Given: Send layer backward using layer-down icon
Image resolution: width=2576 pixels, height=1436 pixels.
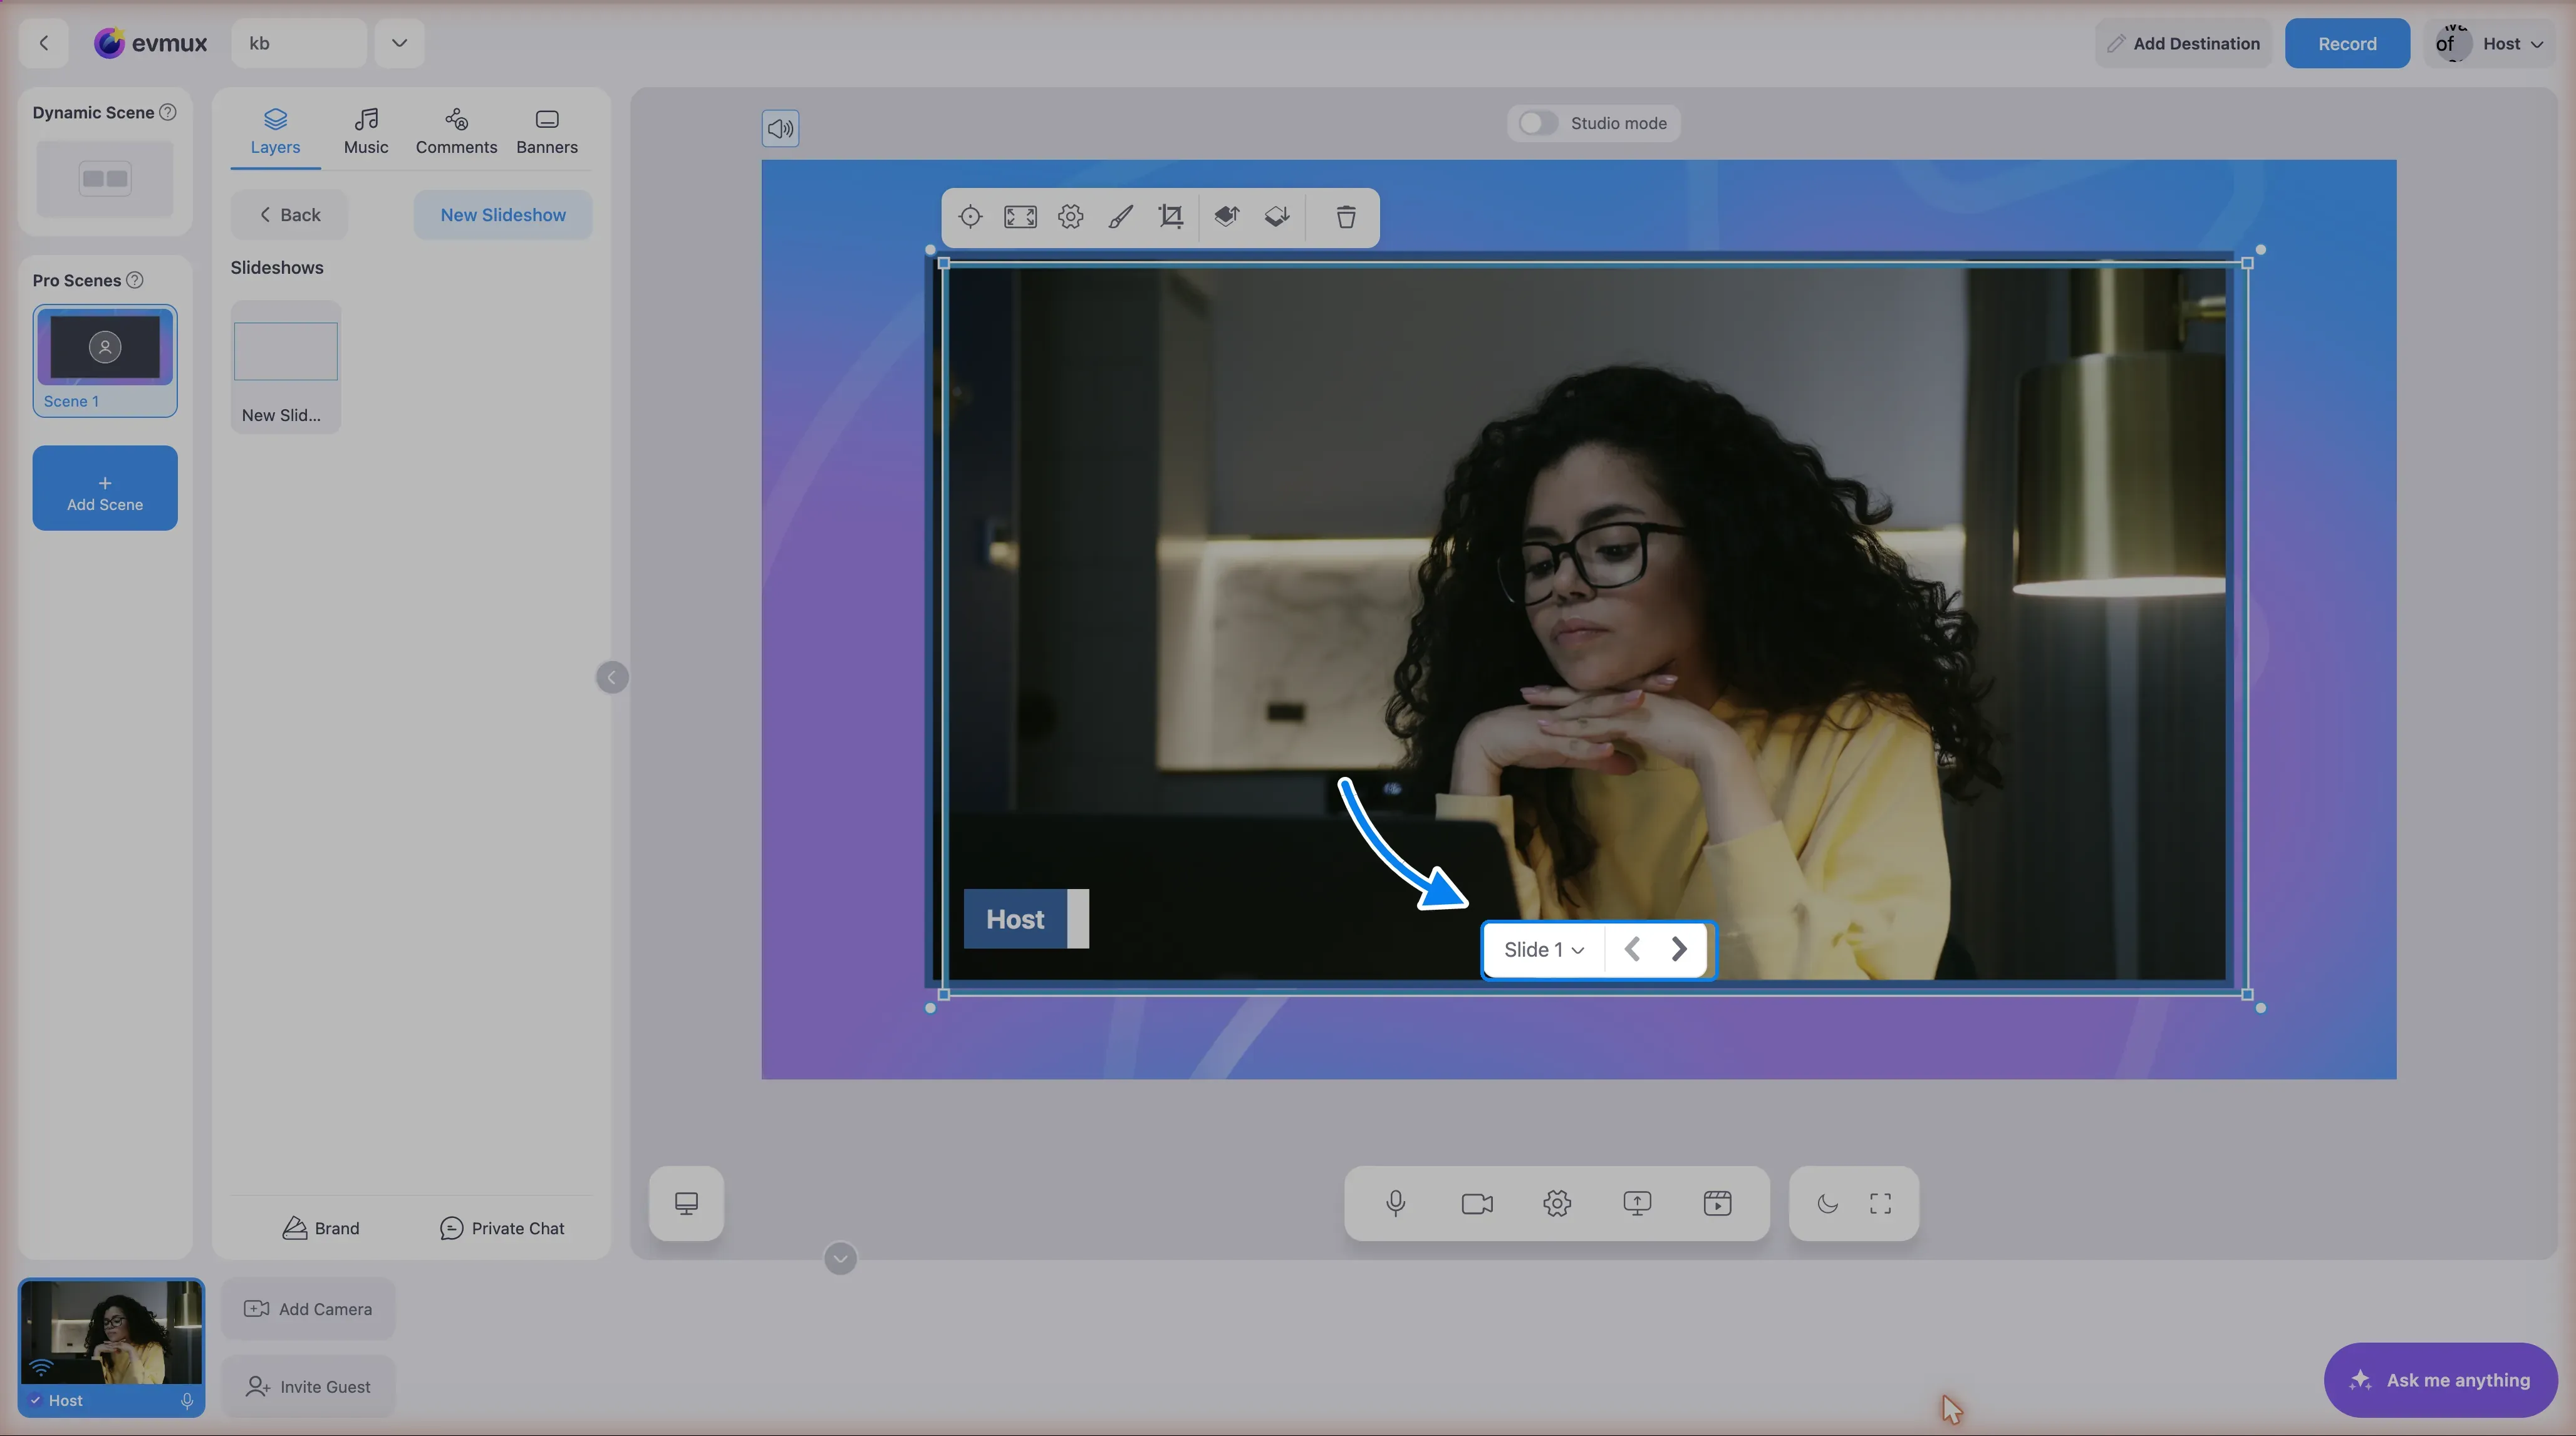Looking at the screenshot, I should 1277,217.
